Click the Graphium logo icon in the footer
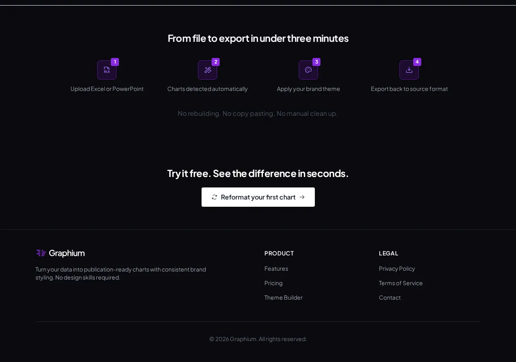 pos(41,253)
